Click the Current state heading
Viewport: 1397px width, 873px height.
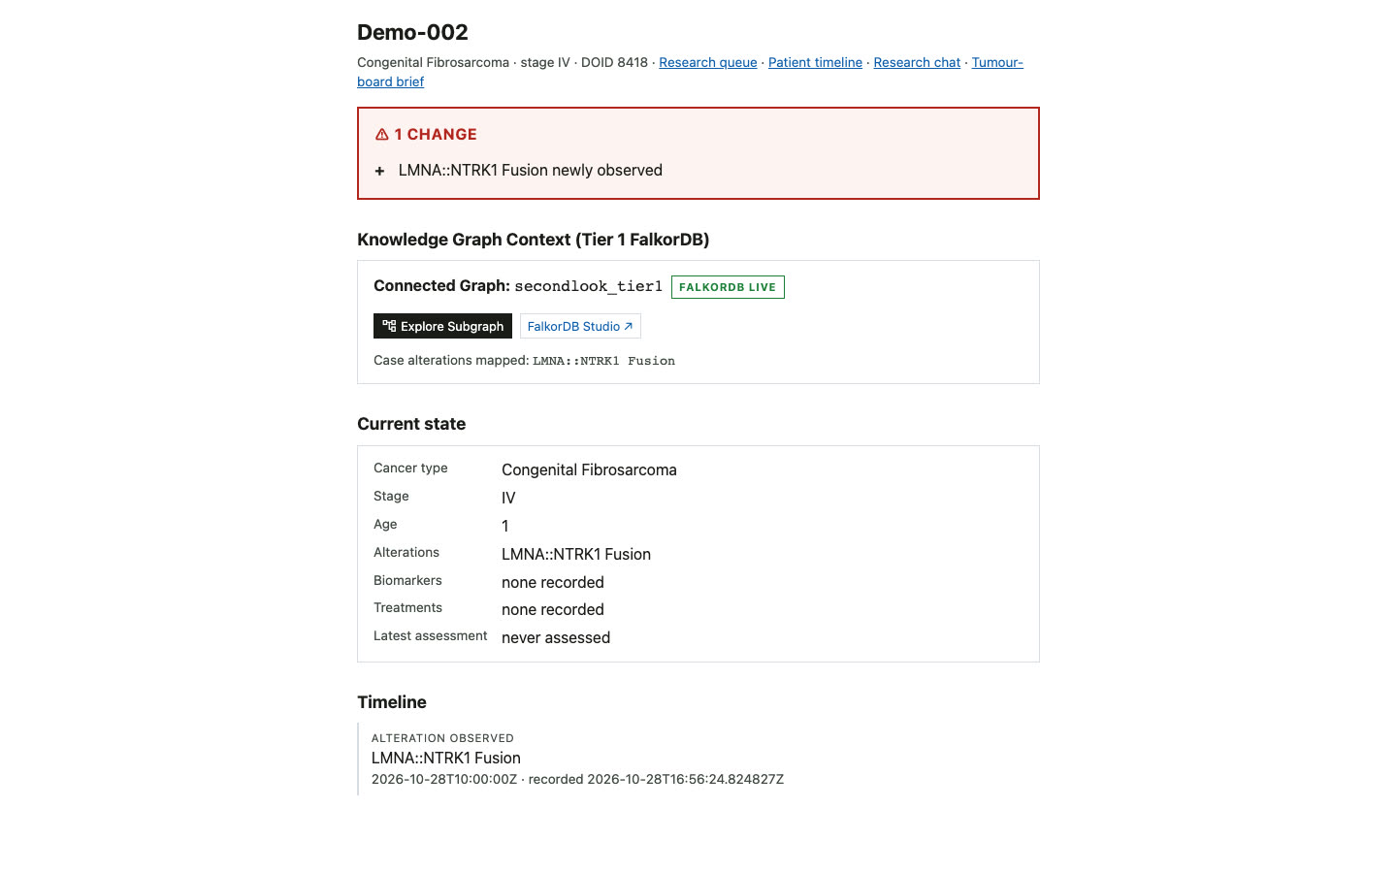click(411, 424)
